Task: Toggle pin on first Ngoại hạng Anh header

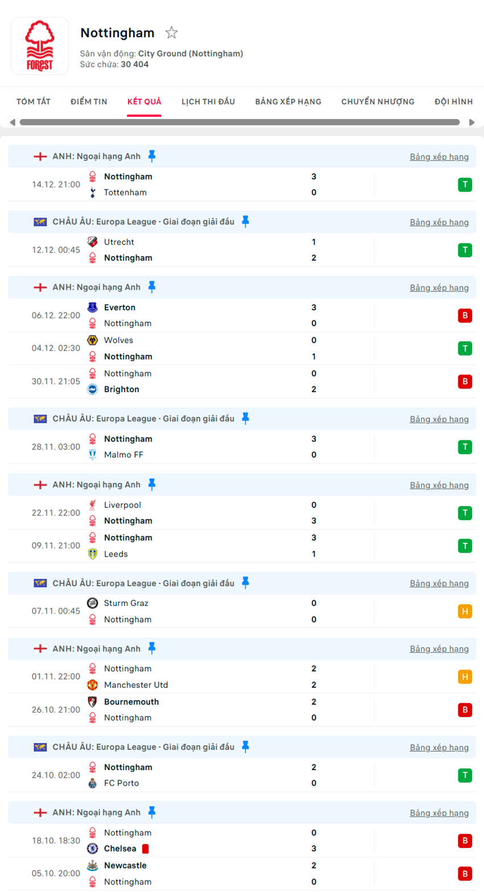Action: coord(152,156)
